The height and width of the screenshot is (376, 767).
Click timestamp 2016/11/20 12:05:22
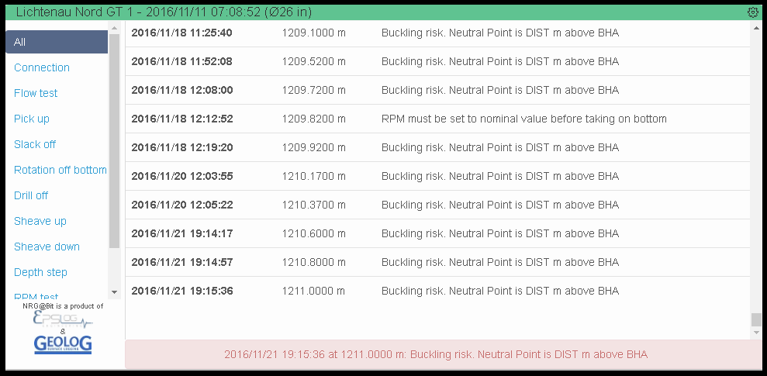pos(182,205)
